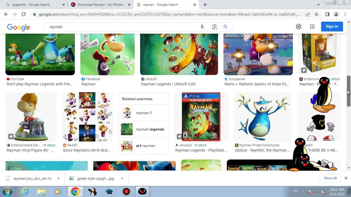The width and height of the screenshot is (351, 197).
Task: Click the magnifier search button
Action: click(225, 27)
